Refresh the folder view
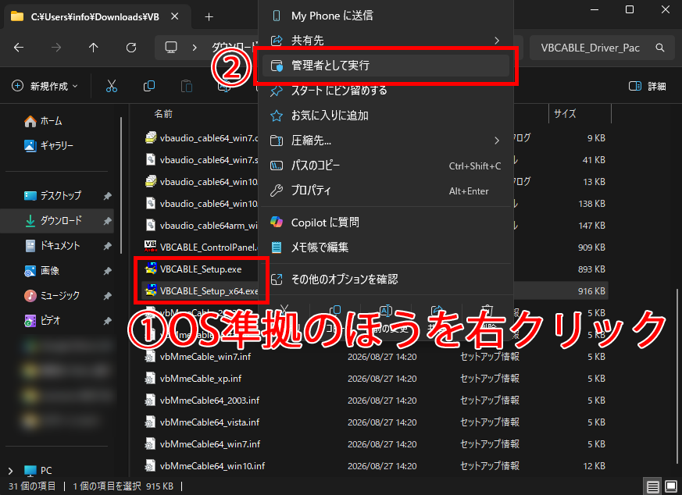Screen dimensions: 682x495 [x=131, y=48]
